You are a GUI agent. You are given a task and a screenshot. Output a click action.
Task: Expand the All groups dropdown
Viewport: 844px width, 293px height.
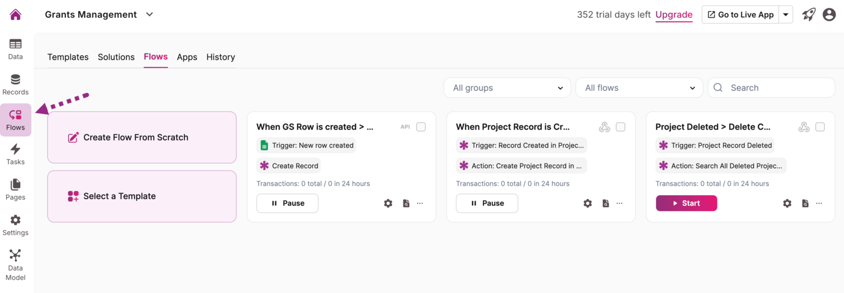pyautogui.click(x=508, y=88)
